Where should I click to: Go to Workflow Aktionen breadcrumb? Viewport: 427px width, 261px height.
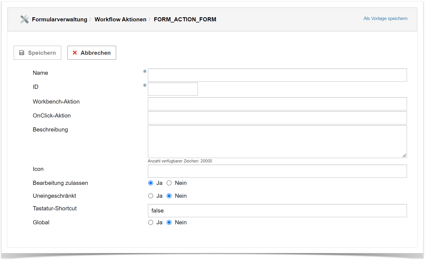pos(120,19)
